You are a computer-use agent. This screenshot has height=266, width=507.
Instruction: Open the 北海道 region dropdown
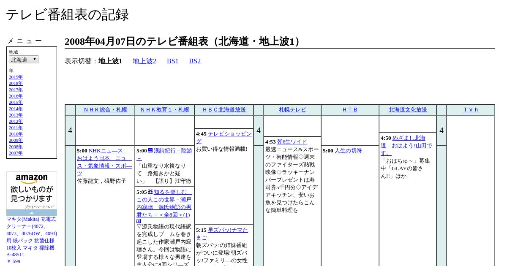point(24,60)
